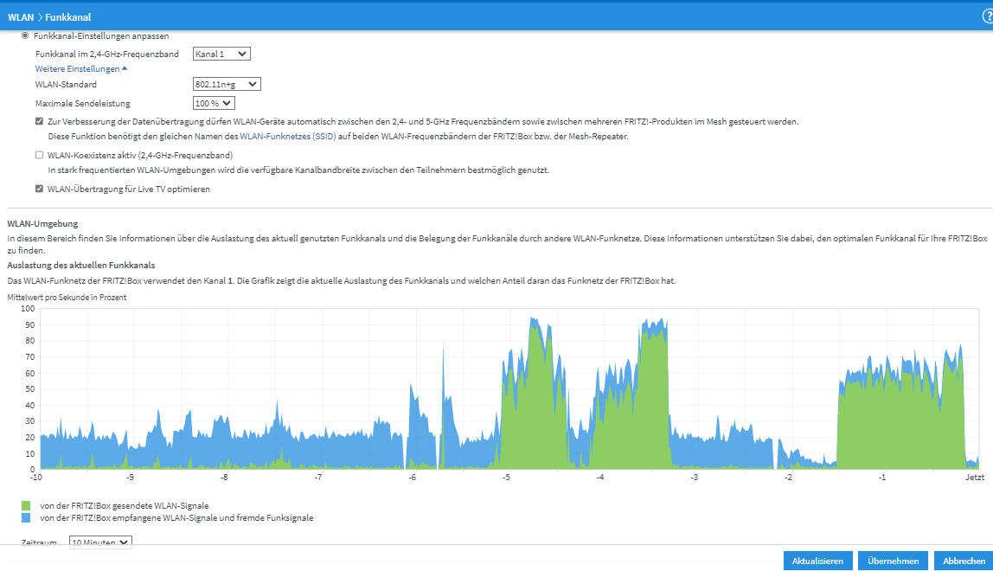Open the WLAN-Funknetzes (SSID) link
Image resolution: width=993 pixels, height=571 pixels.
(287, 136)
